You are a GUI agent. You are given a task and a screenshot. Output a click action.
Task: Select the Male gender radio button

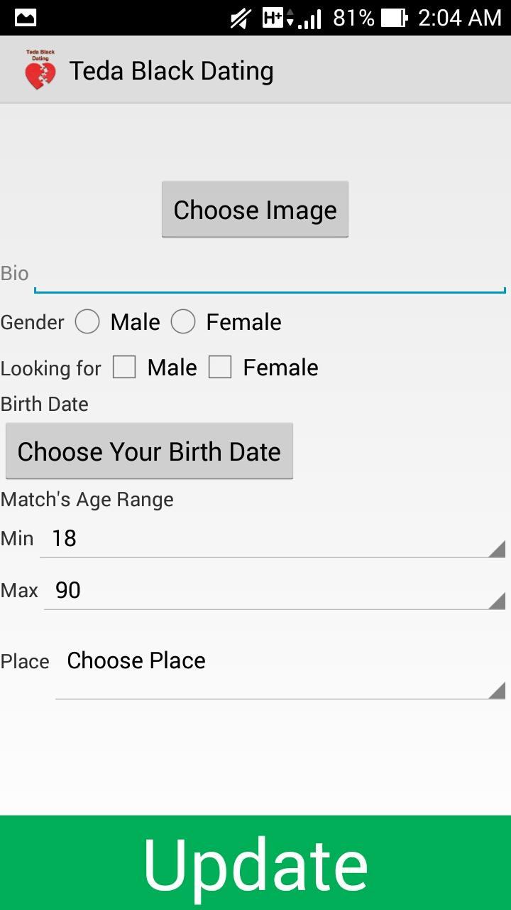(x=87, y=322)
